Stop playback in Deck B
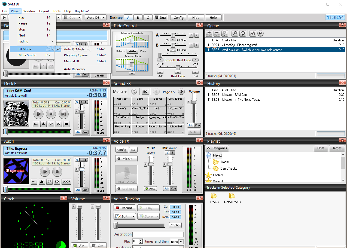The image size is (347, 248). (51, 114)
